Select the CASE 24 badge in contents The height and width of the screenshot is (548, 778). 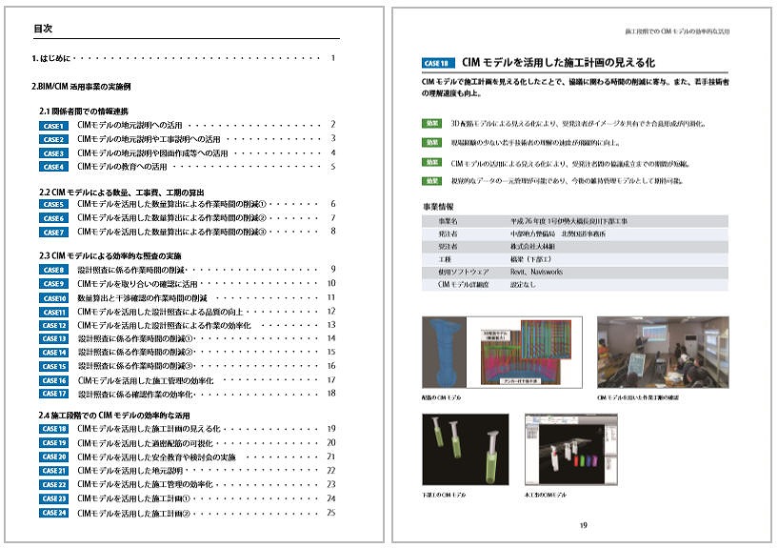pyautogui.click(x=53, y=513)
